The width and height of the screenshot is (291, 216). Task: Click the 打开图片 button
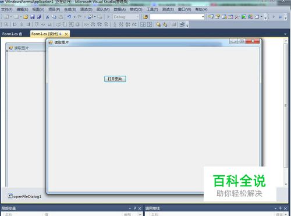115,79
